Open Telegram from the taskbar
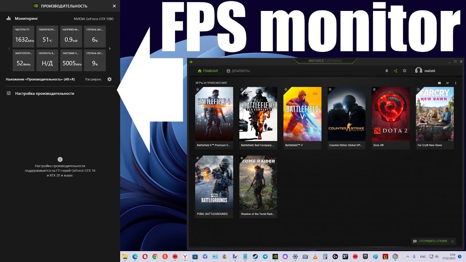The height and width of the screenshot is (262, 466). tap(265, 257)
